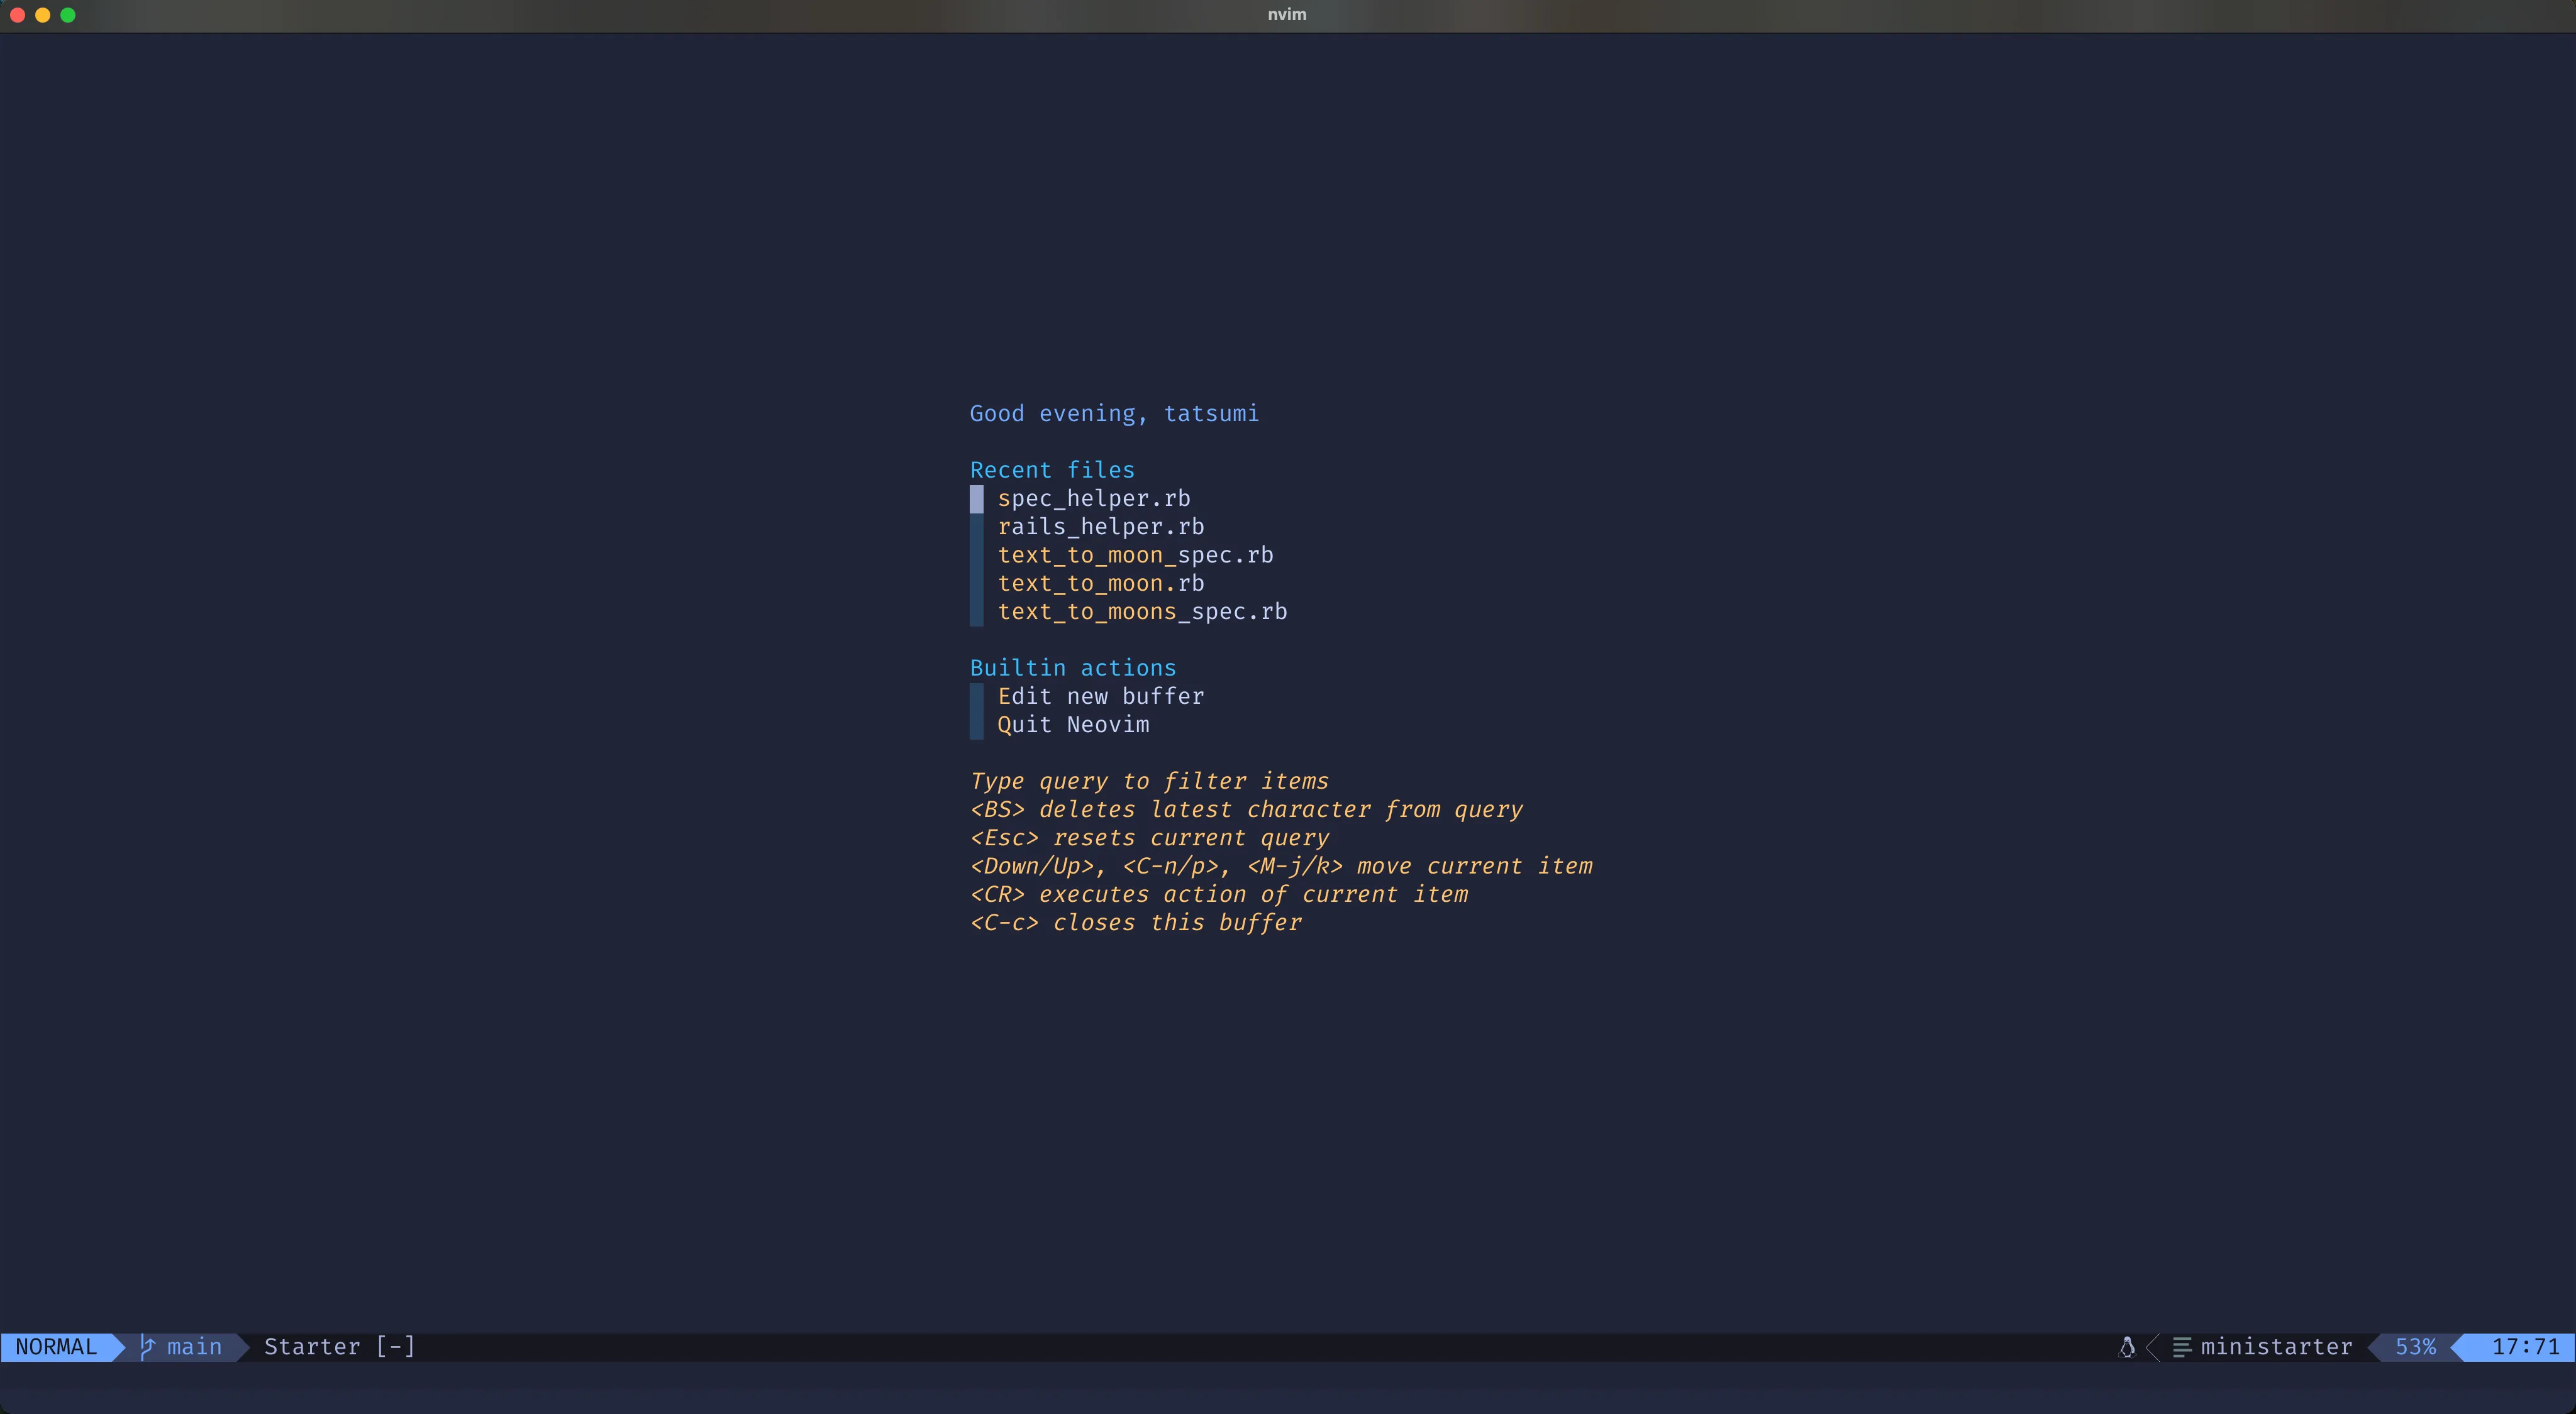Click the 53% scroll progress indicator
Viewport: 2576px width, 1414px height.
point(2414,1346)
